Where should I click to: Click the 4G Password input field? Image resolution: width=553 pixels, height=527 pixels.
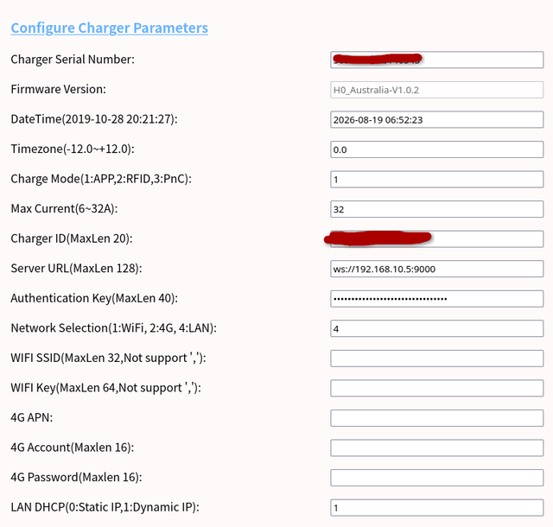[437, 478]
